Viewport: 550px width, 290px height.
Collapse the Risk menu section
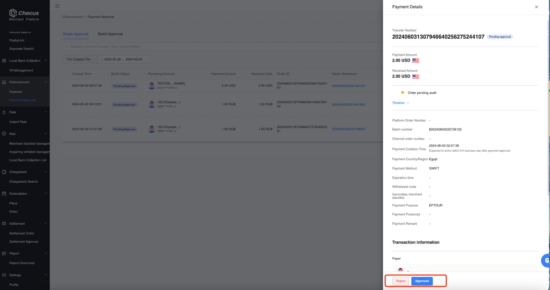46,134
